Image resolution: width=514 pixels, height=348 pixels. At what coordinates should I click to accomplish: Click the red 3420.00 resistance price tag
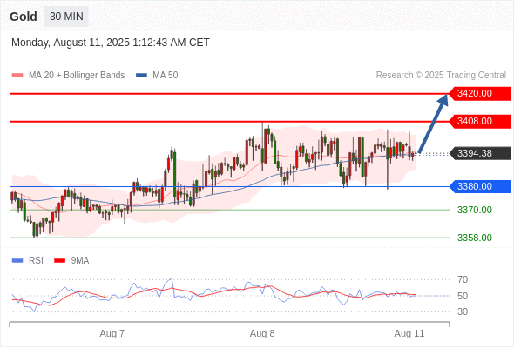click(480, 94)
